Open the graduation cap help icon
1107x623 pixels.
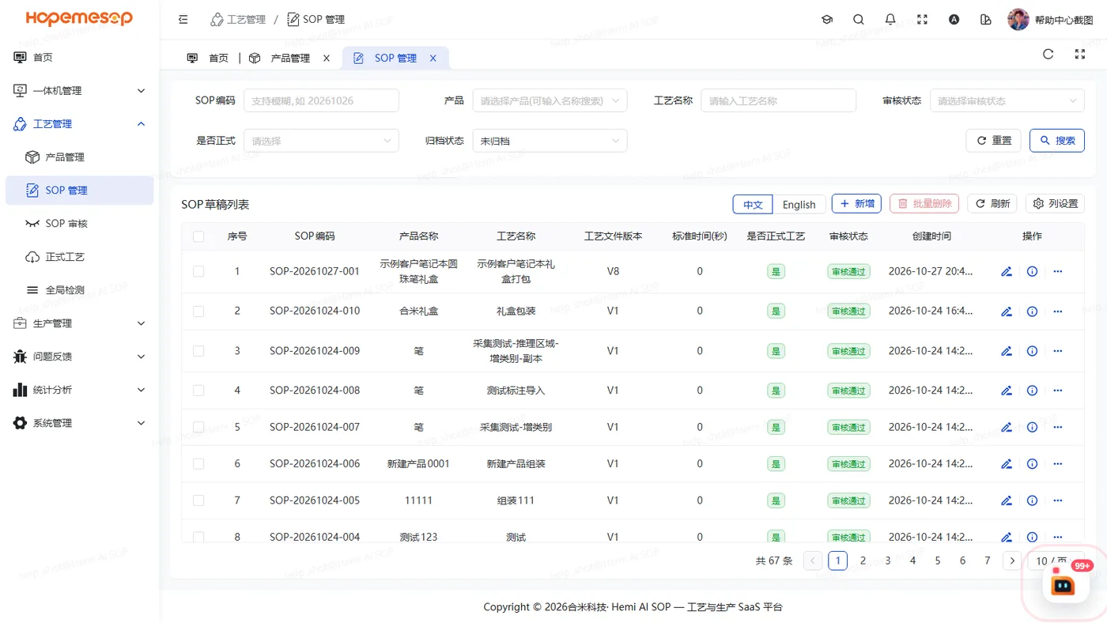[x=827, y=20]
